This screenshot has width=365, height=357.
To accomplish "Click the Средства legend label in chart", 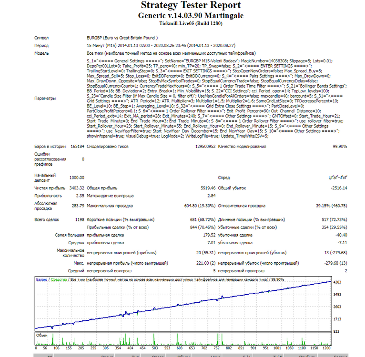I will pos(59,279).
